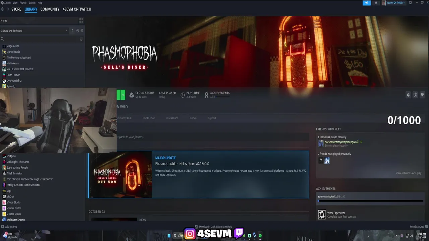Click View all friends who play
The width and height of the screenshot is (429, 241).
tap(409, 173)
